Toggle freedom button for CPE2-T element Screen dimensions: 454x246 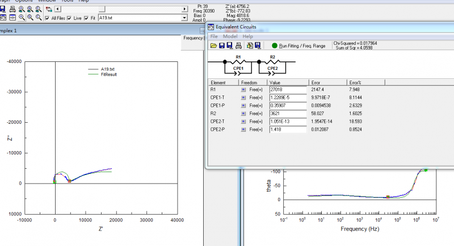(x=243, y=122)
